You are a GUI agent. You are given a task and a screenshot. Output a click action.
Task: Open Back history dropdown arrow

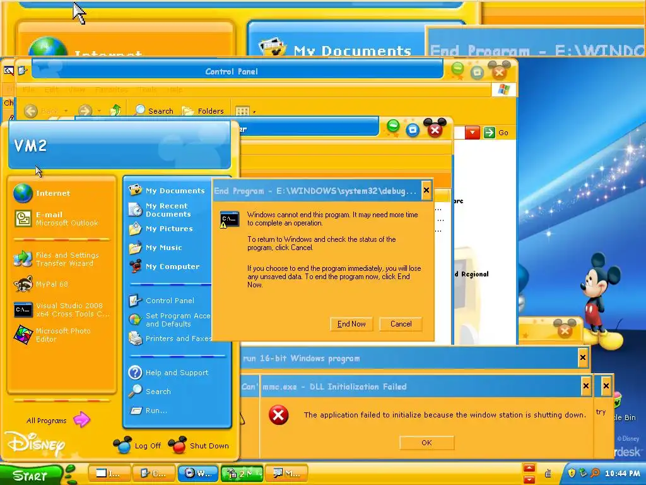point(66,111)
